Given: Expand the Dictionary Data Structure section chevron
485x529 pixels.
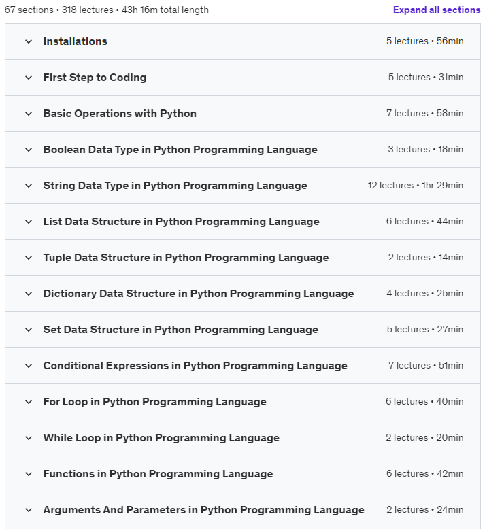Looking at the screenshot, I should click(x=29, y=294).
